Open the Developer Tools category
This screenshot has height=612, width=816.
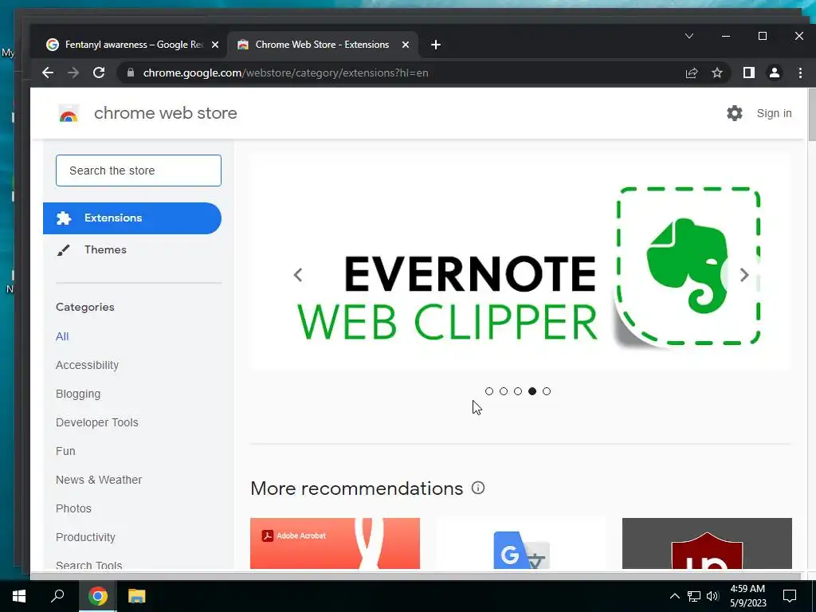[96, 422]
